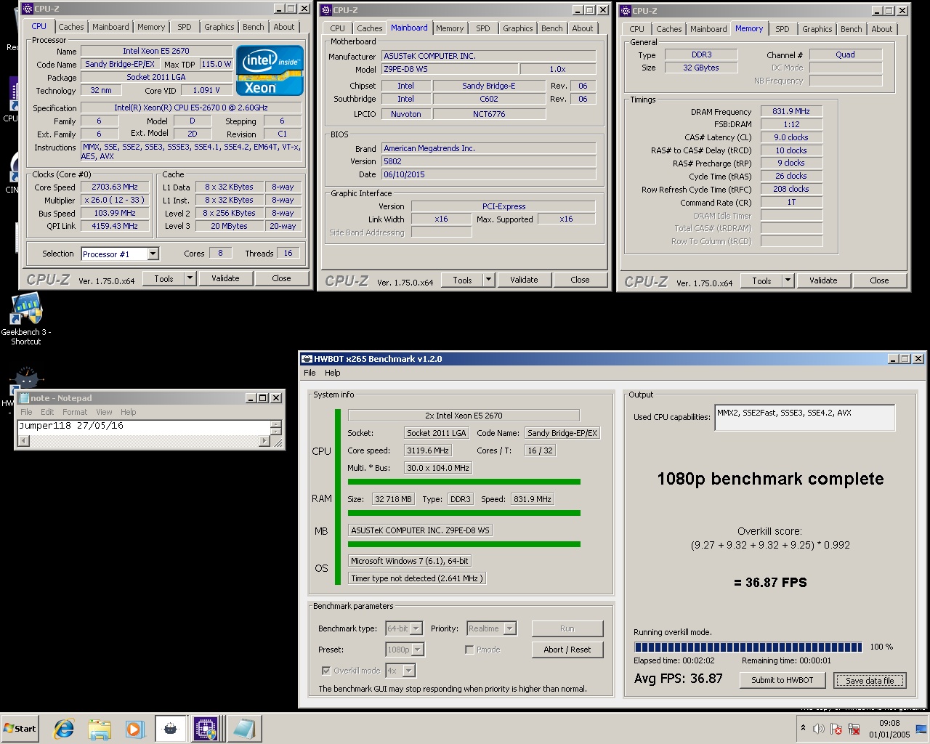Open the taskbar clock showing 09:08
Image resolution: width=930 pixels, height=744 pixels.
[889, 729]
